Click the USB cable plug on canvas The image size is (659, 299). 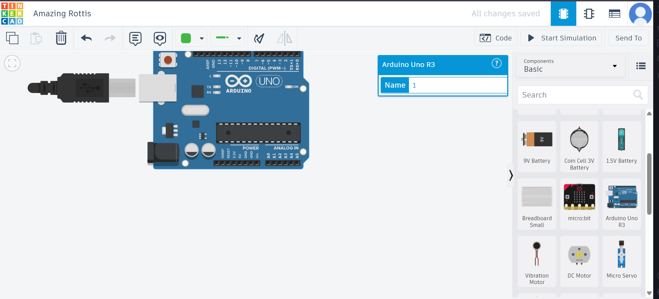82,88
